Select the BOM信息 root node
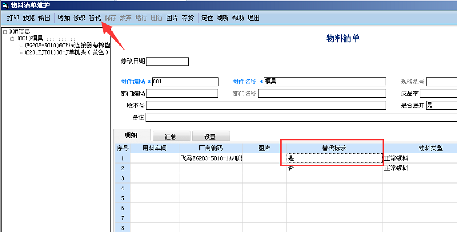Image resolution: width=457 pixels, height=232 pixels. point(20,31)
